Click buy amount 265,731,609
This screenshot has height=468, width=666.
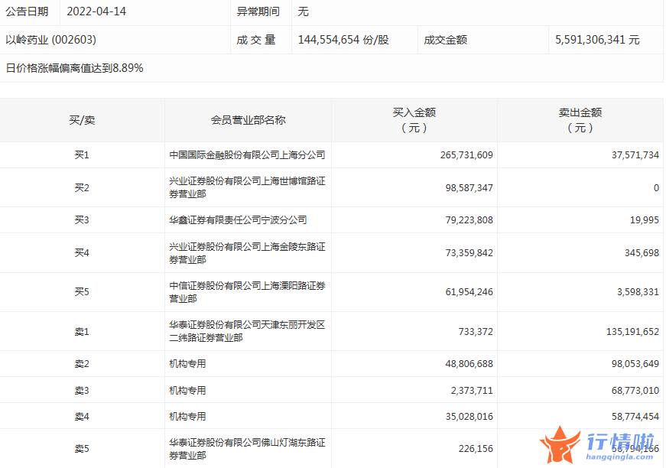[x=466, y=155]
